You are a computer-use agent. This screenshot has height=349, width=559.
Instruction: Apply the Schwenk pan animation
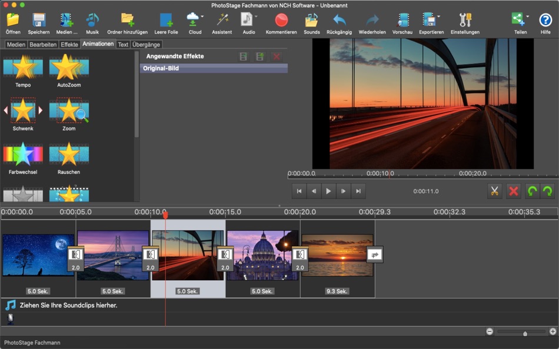pyautogui.click(x=23, y=115)
